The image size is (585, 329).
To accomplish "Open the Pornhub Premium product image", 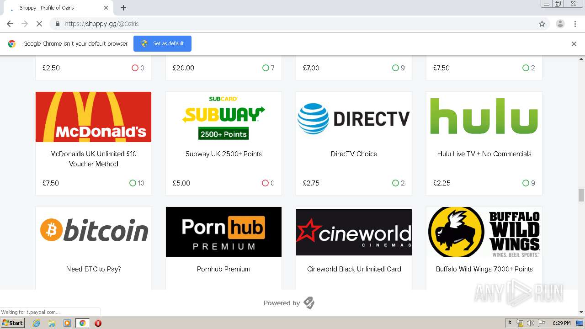I will (223, 232).
